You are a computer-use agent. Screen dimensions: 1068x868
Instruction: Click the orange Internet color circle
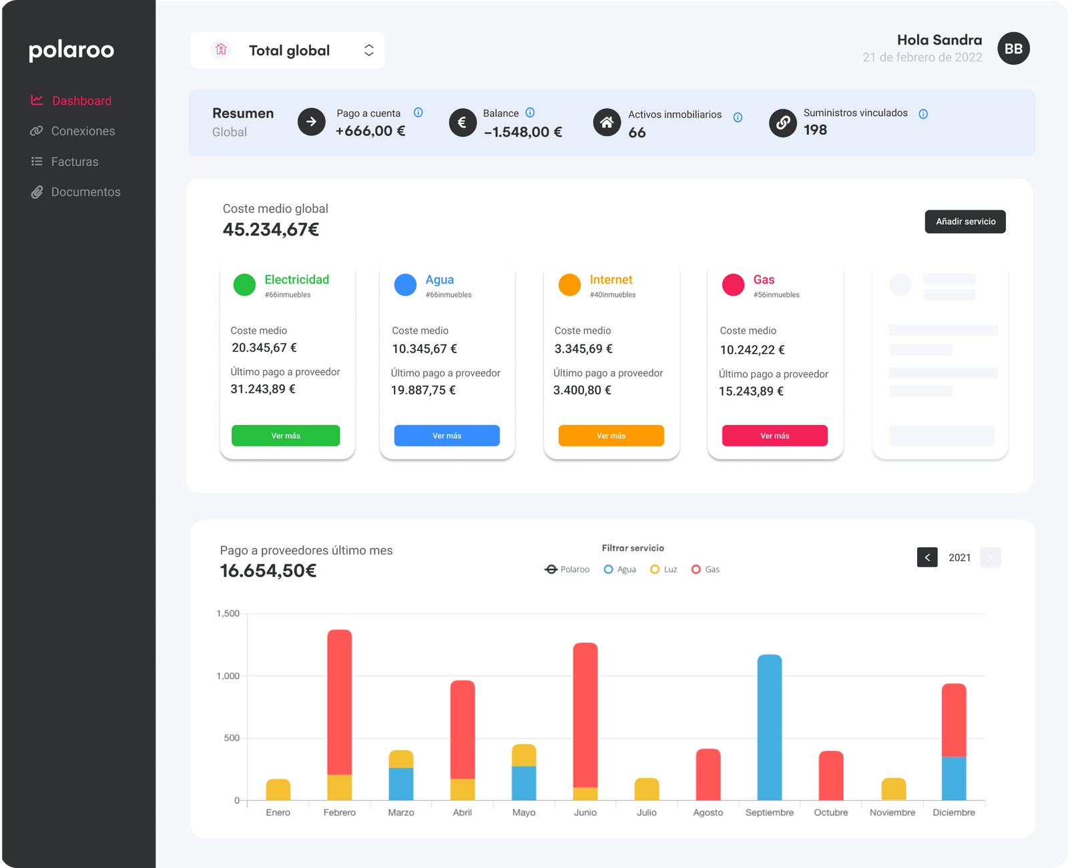569,285
